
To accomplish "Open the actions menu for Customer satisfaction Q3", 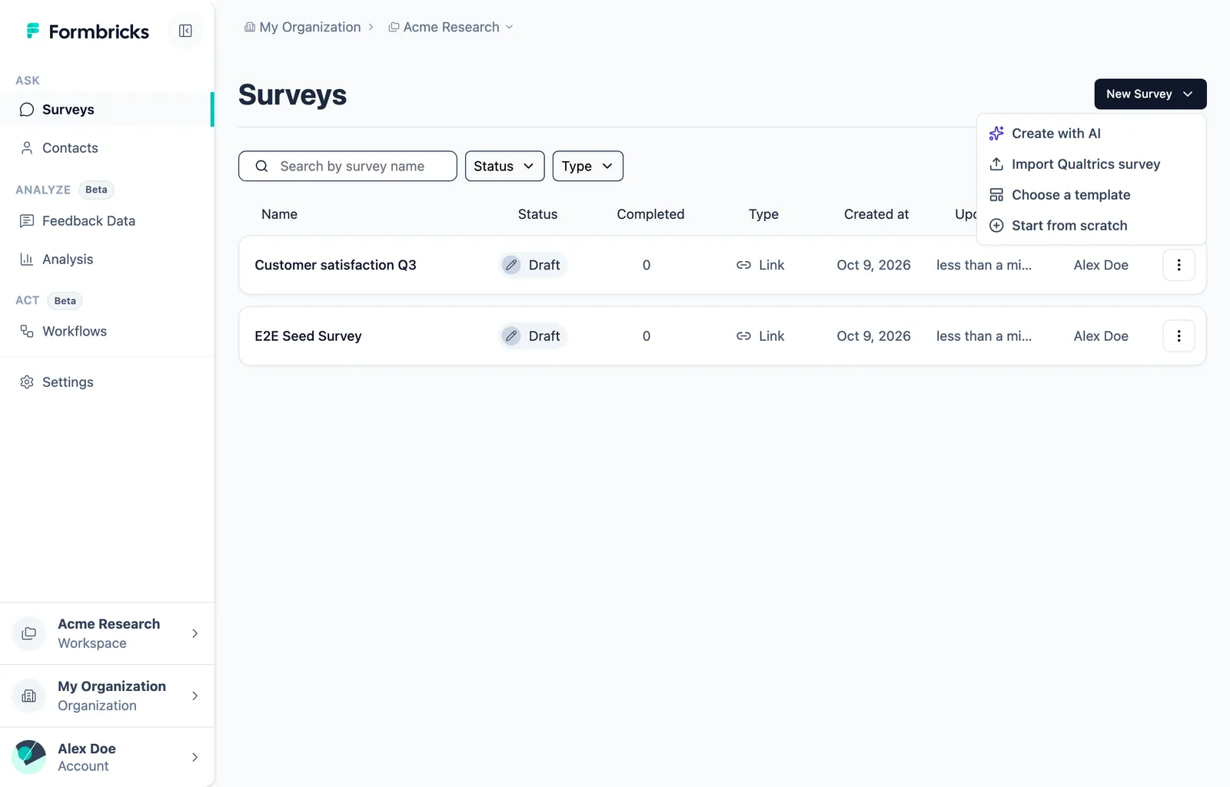I will click(1178, 265).
